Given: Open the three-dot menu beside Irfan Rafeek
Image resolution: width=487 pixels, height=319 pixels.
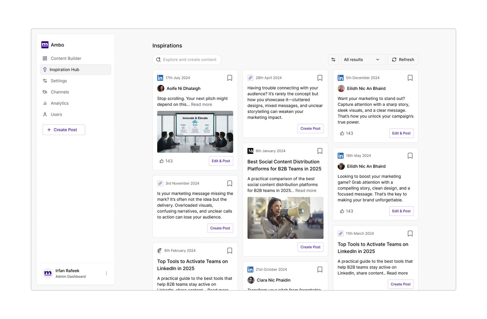Looking at the screenshot, I should [x=106, y=274].
